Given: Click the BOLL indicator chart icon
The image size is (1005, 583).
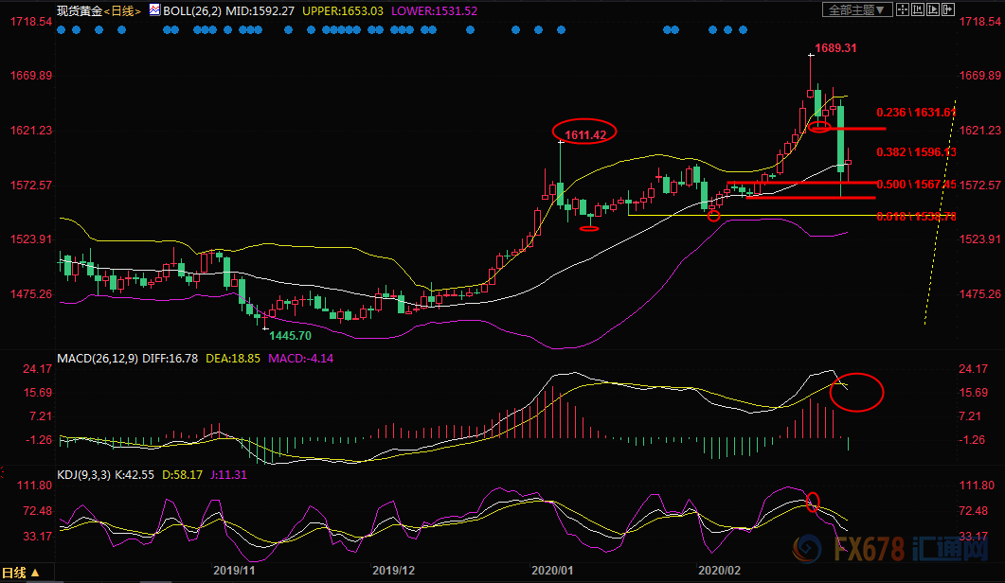Looking at the screenshot, I should (x=154, y=10).
